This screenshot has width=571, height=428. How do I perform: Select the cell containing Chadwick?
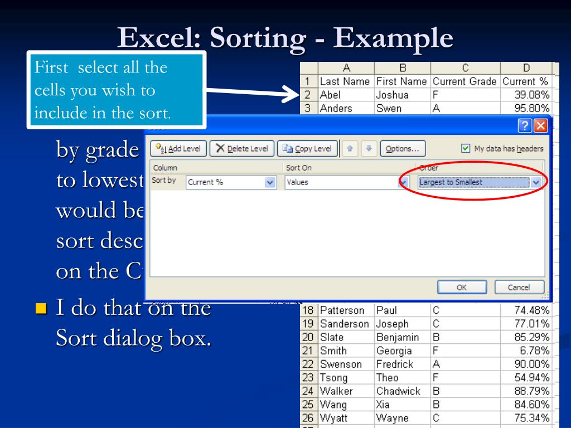[x=403, y=391]
